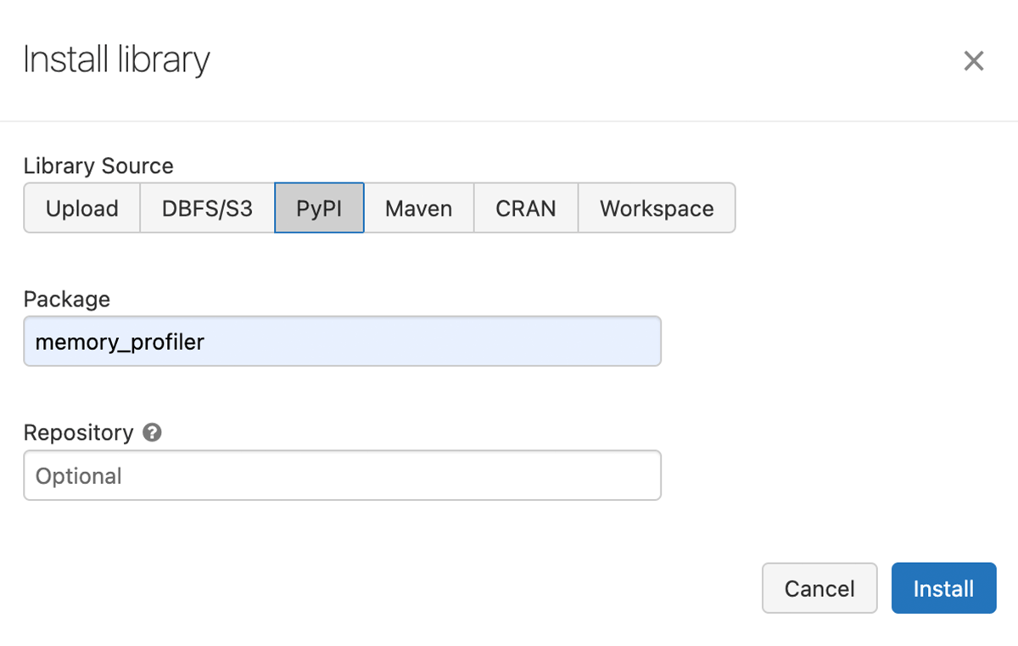The height and width of the screenshot is (646, 1018).
Task: Open the Repository help tooltip icon
Action: coord(153,433)
